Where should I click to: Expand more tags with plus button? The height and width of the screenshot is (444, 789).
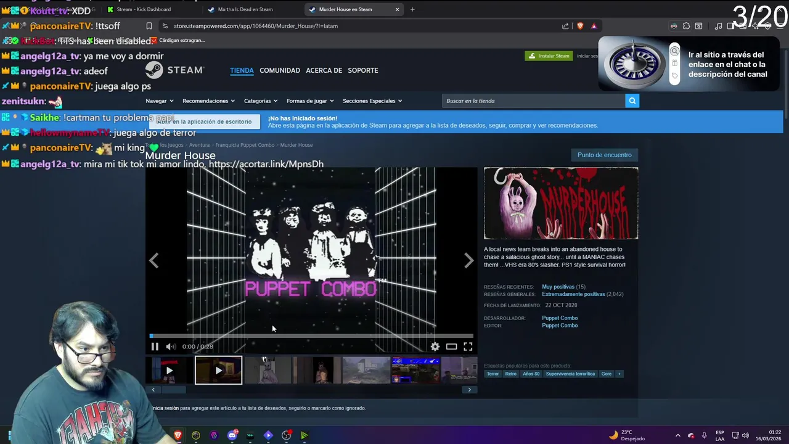point(619,374)
